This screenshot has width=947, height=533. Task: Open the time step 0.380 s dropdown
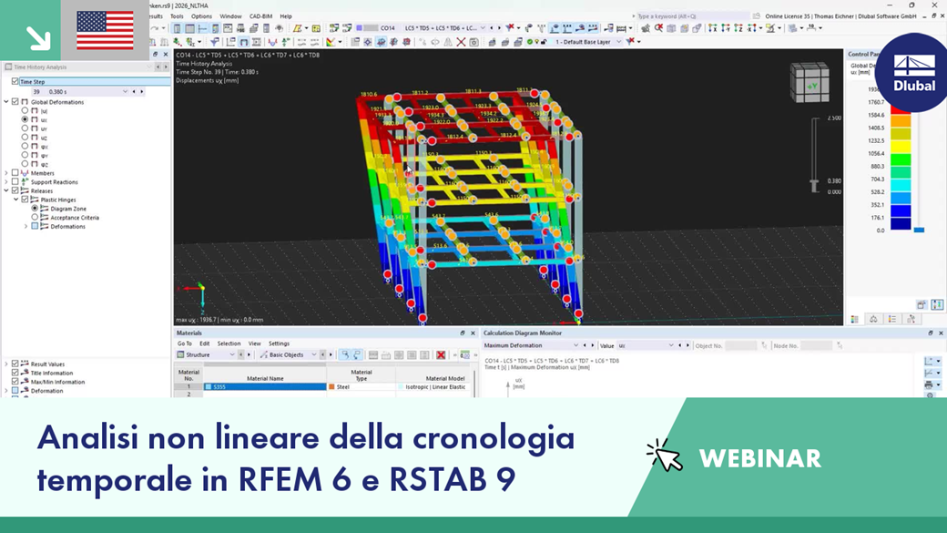[125, 92]
